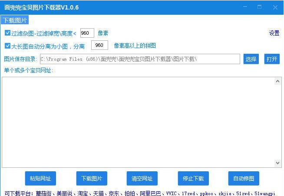The height and width of the screenshot is (196, 284).
Task: Clear URLs with the 清空网址 button
Action: pos(142,178)
